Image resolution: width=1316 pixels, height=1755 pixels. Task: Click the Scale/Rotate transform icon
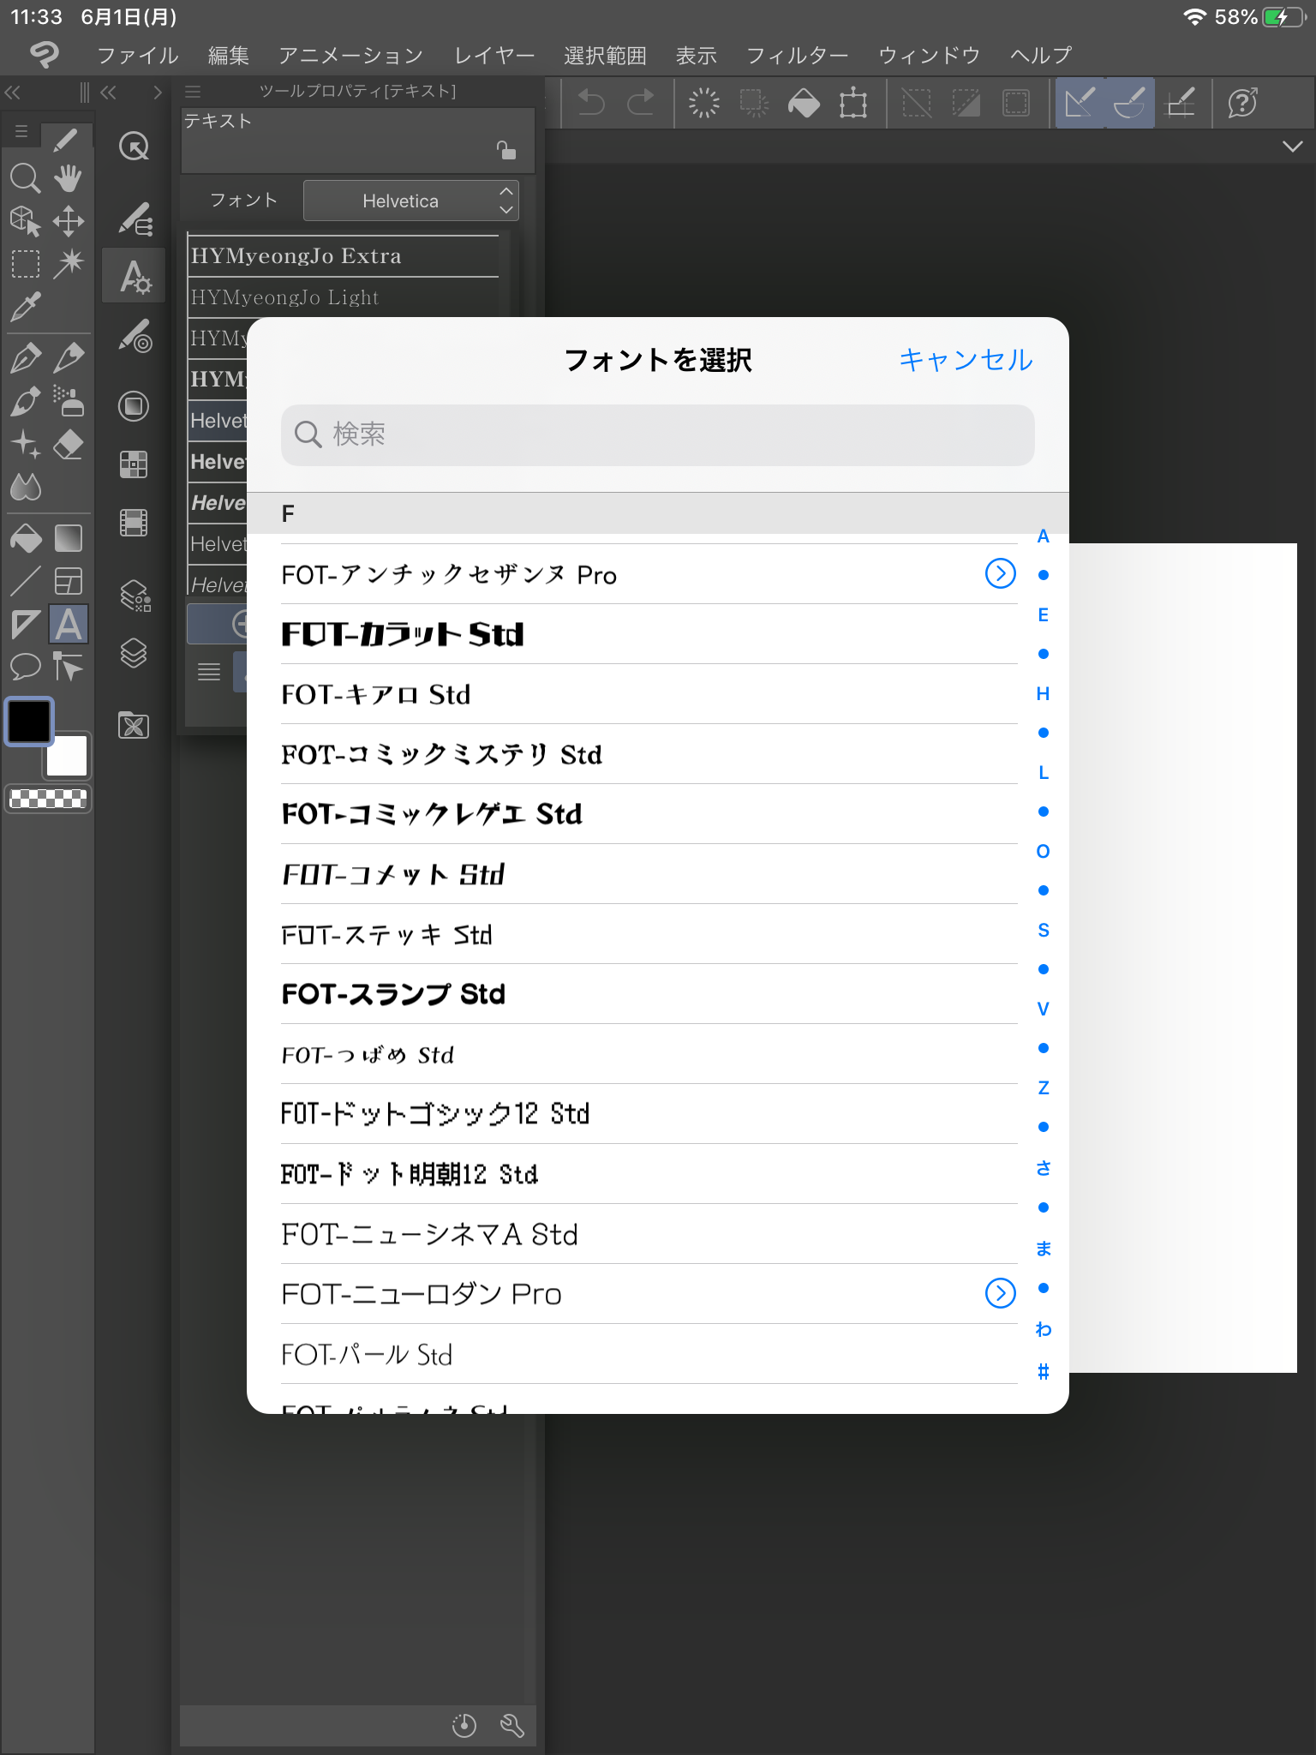(853, 103)
